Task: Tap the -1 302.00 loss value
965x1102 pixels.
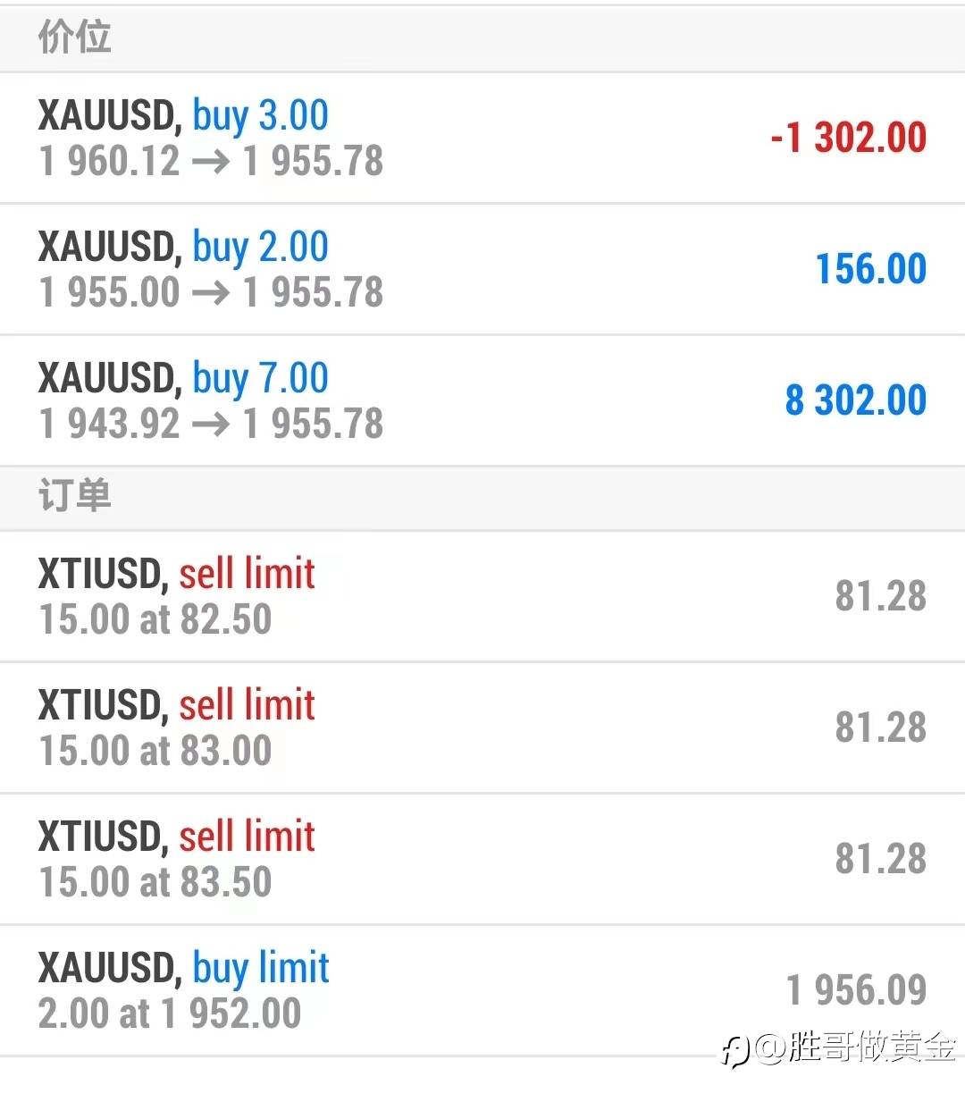Action: pyautogui.click(x=848, y=138)
